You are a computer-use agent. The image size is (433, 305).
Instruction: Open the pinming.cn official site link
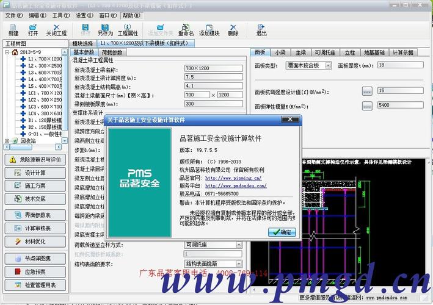coord(233,178)
